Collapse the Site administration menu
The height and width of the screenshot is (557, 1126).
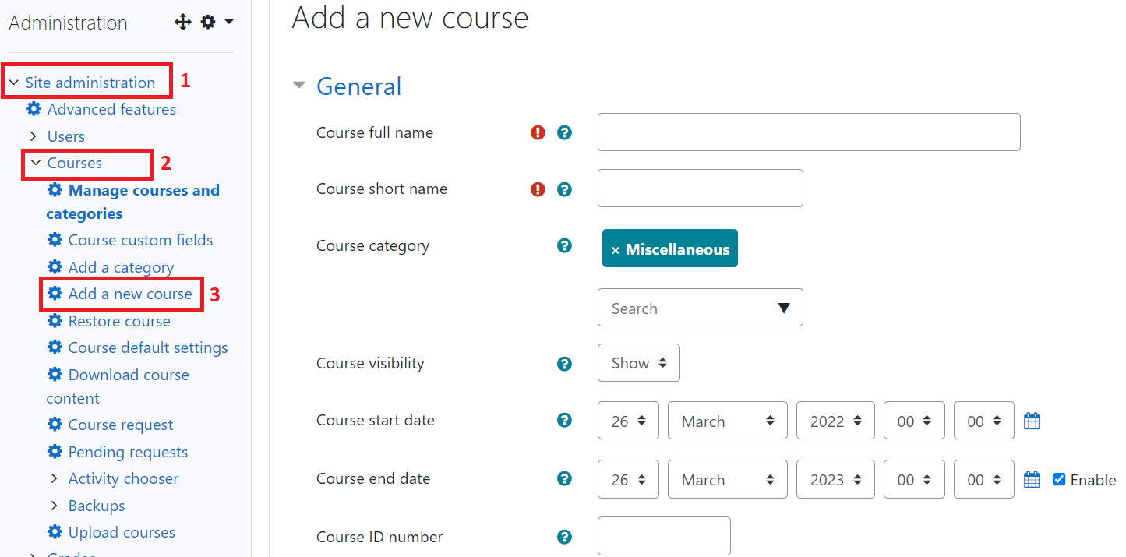(x=13, y=81)
